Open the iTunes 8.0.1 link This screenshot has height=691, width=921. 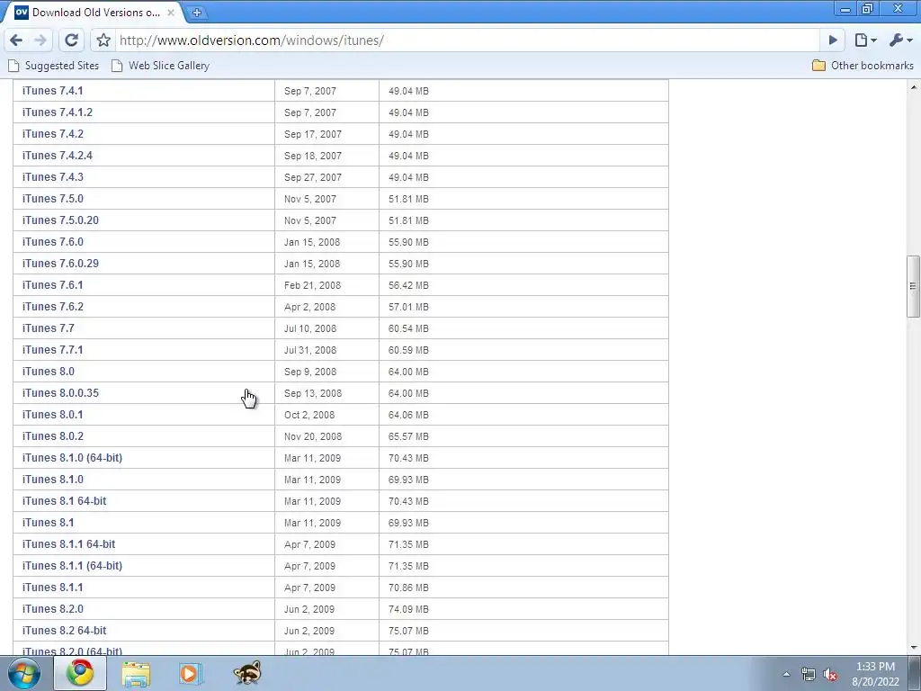pyautogui.click(x=52, y=415)
